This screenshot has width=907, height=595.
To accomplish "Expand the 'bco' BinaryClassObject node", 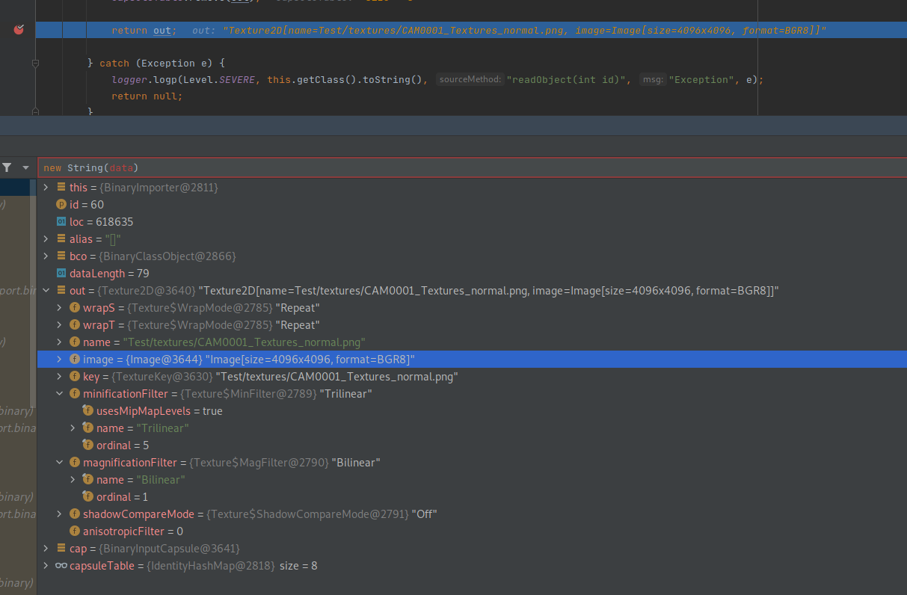I will coord(46,256).
